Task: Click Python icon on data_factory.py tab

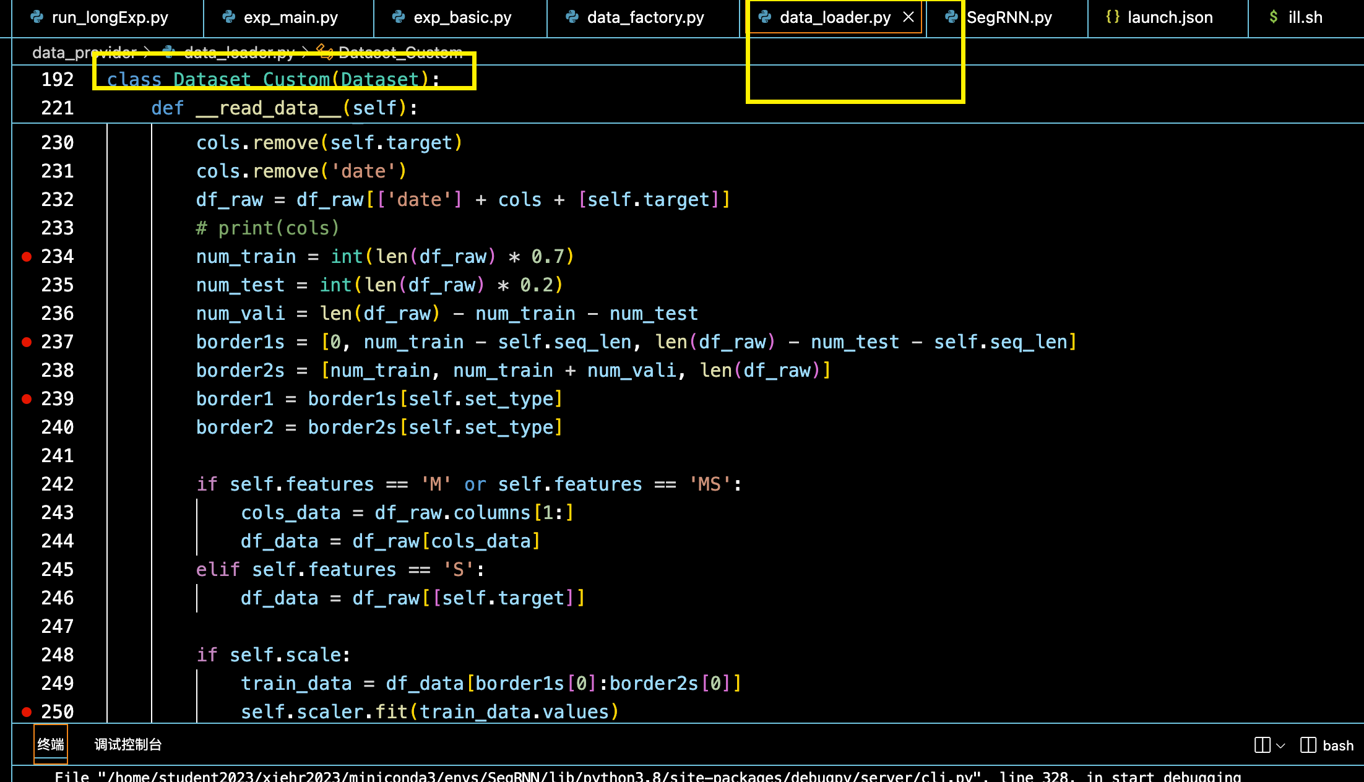Action: (x=572, y=17)
